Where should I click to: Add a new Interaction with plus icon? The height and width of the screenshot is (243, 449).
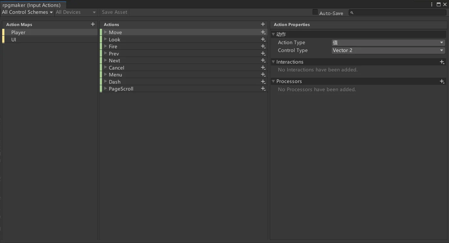[442, 62]
